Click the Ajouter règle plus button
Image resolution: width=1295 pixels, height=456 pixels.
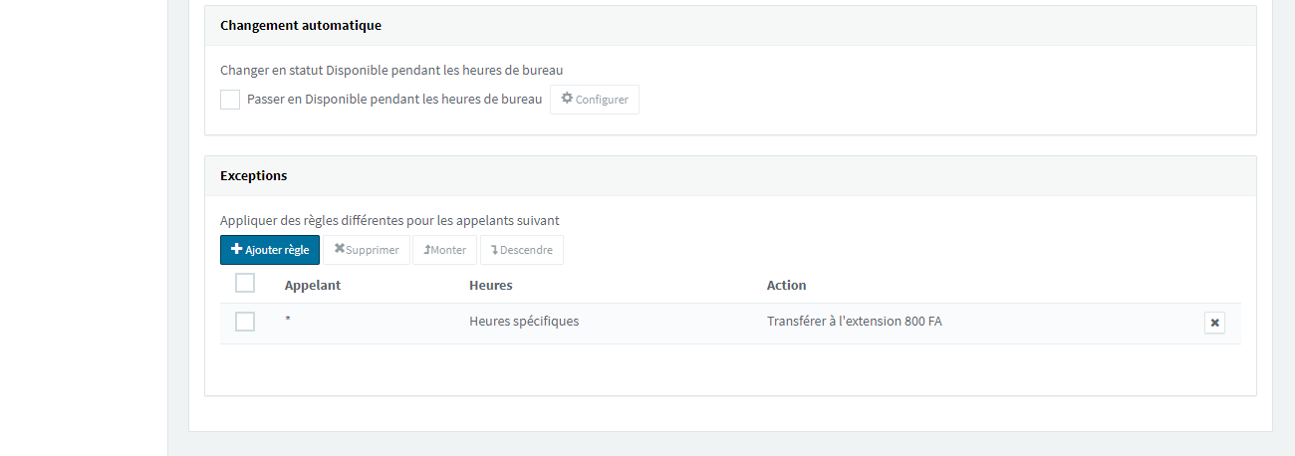(270, 250)
